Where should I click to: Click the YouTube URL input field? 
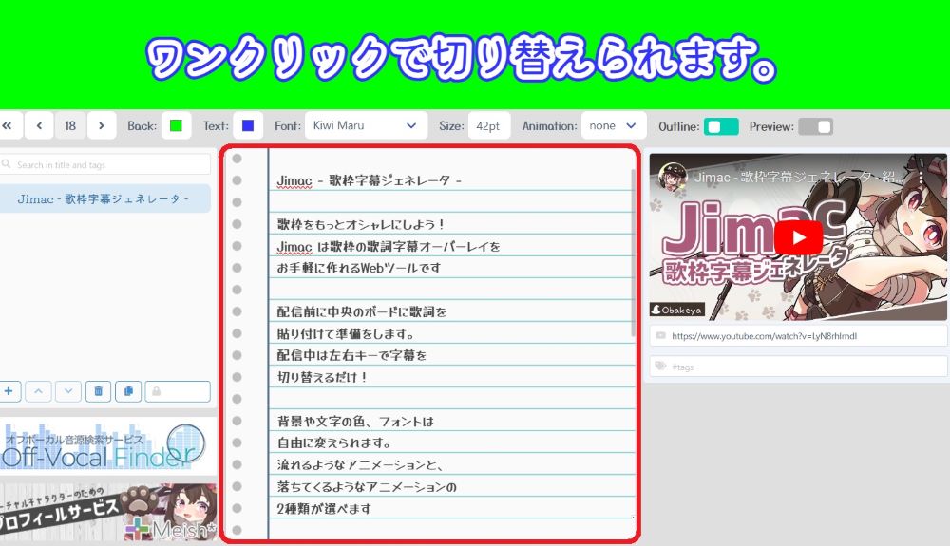[x=799, y=336]
